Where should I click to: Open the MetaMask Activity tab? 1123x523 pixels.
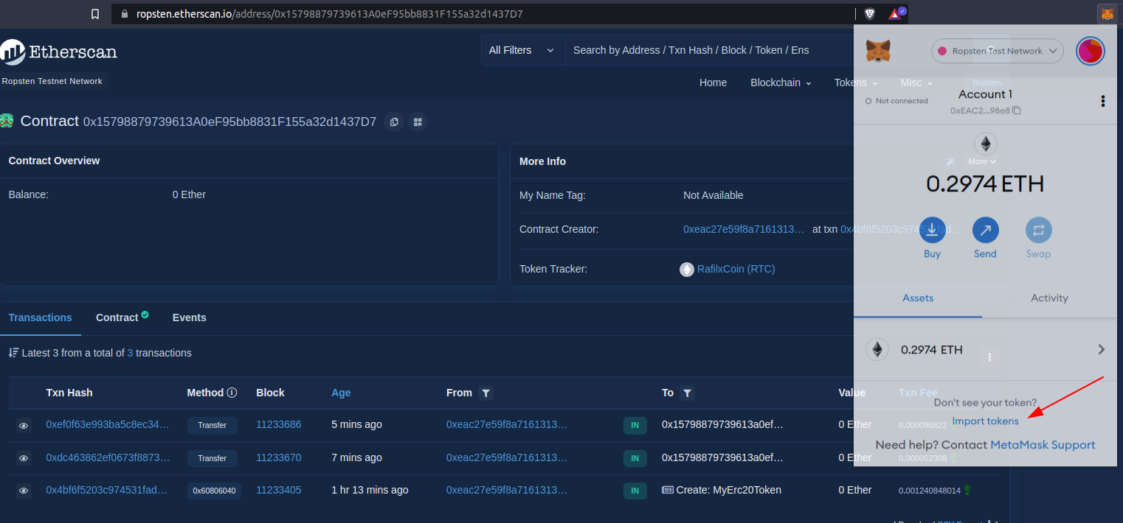pyautogui.click(x=1049, y=298)
